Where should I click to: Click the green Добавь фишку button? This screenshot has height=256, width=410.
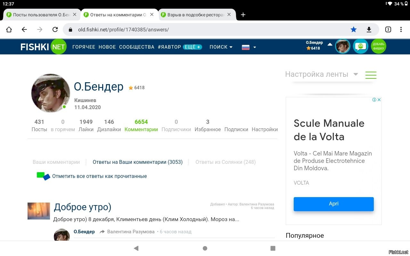click(378, 47)
